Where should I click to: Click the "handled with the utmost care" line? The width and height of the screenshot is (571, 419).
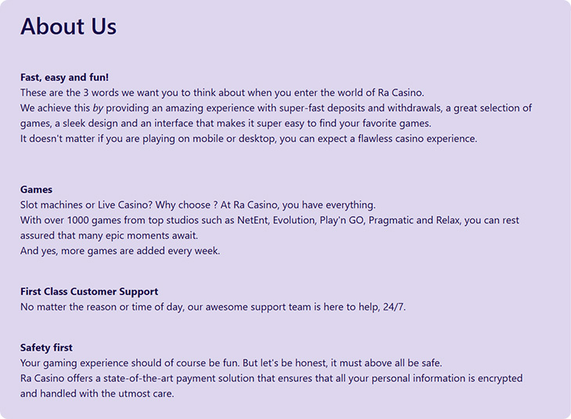[x=97, y=393]
